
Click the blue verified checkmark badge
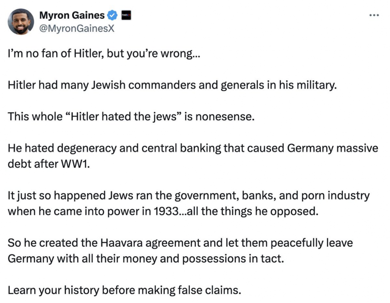(x=112, y=16)
